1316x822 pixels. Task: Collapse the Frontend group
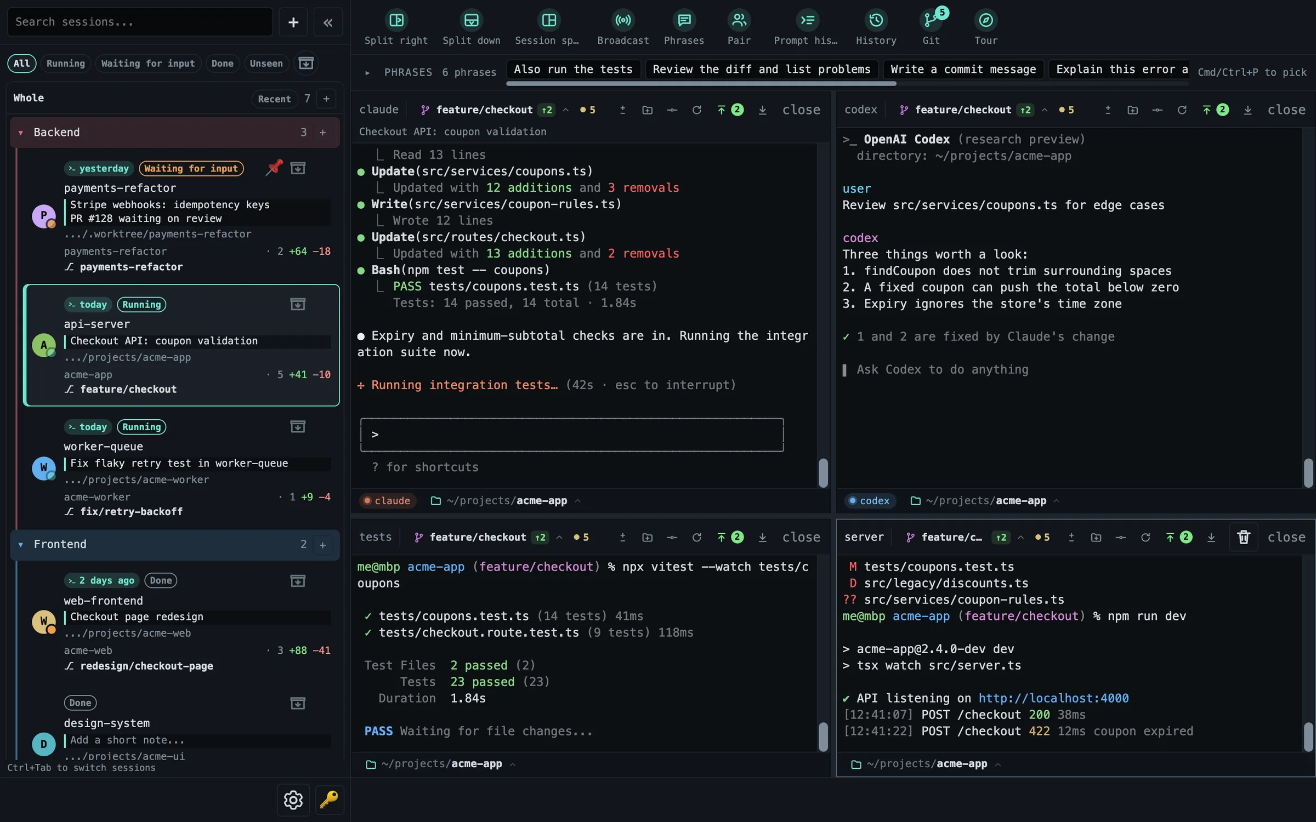click(x=21, y=545)
